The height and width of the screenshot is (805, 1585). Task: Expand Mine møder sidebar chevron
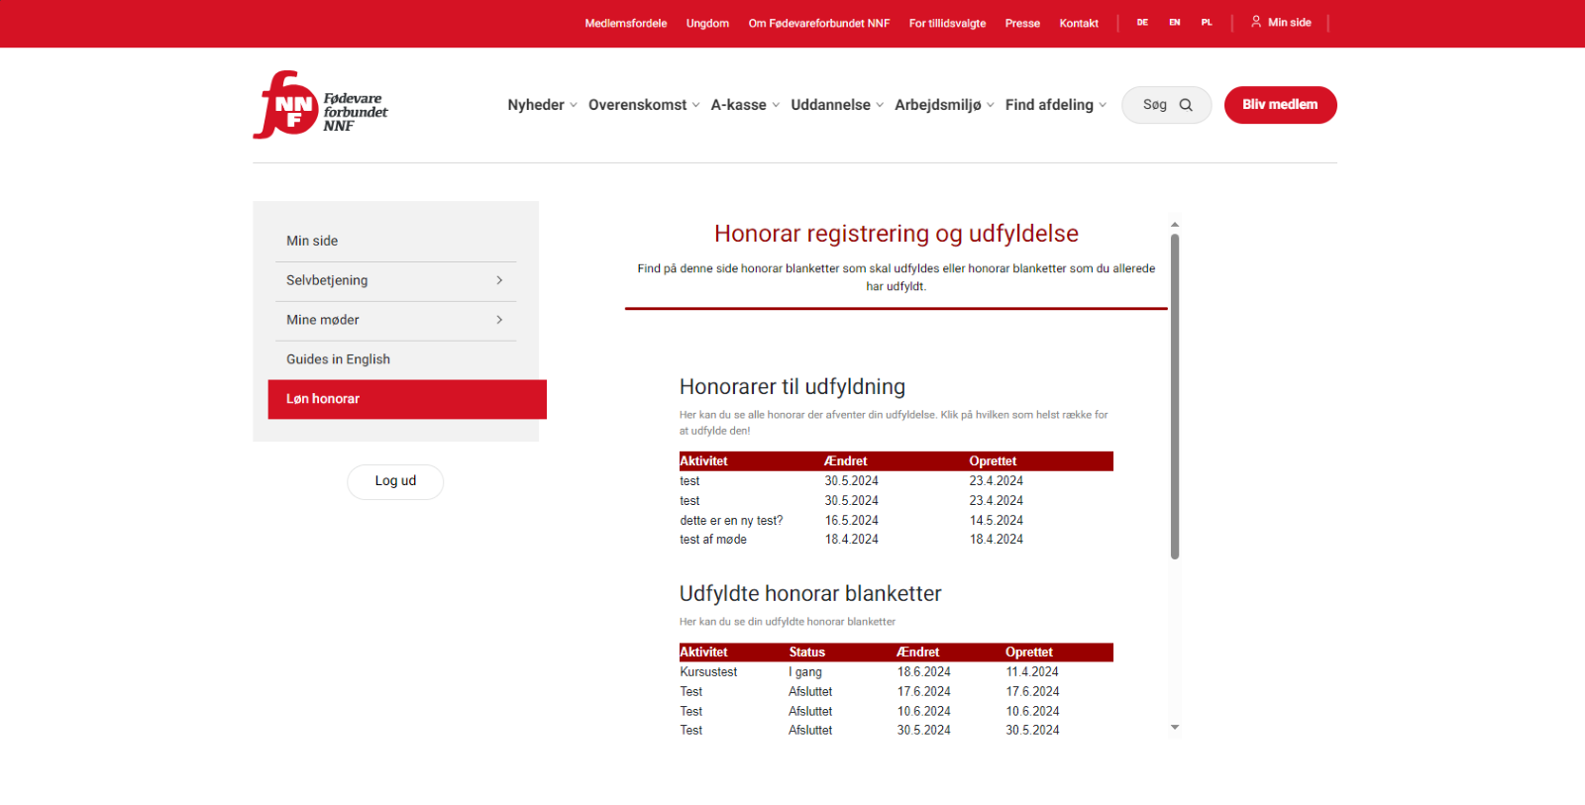coord(499,320)
